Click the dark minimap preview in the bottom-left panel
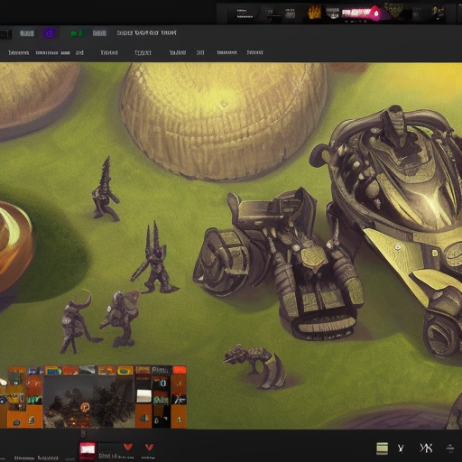The width and height of the screenshot is (462, 462). [88, 402]
